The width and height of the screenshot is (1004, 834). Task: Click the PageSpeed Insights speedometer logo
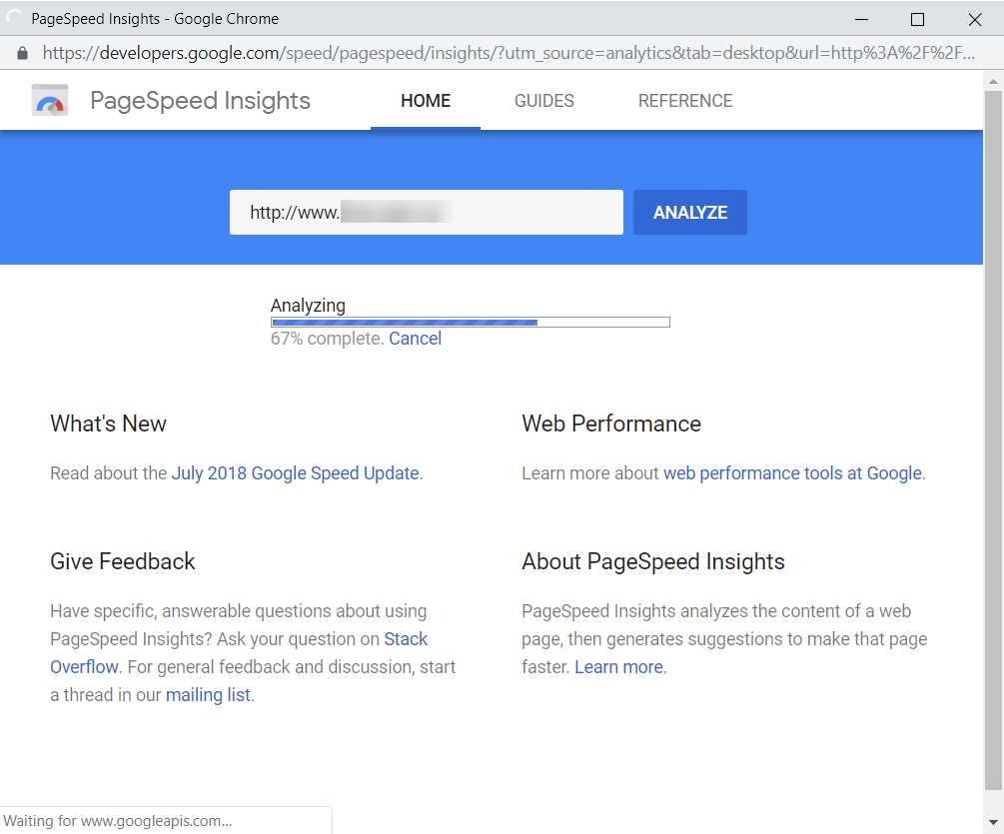tap(49, 101)
